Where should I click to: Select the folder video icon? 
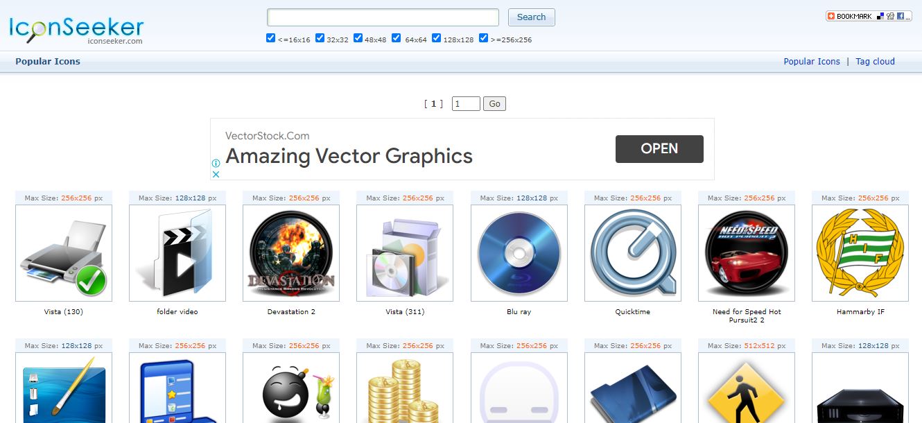pos(177,252)
